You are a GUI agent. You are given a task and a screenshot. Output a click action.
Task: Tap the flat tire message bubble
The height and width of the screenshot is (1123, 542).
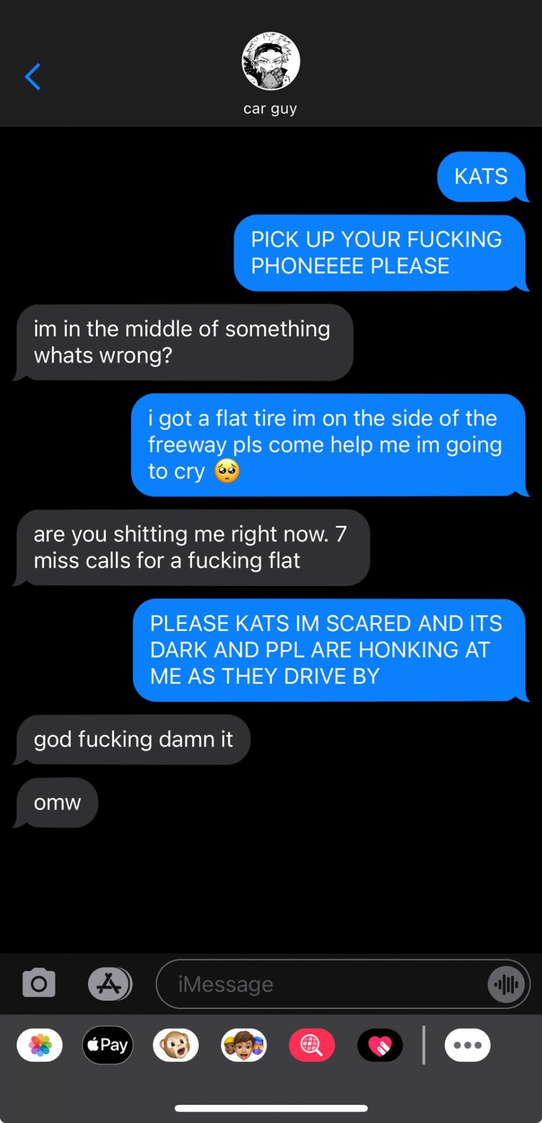tap(329, 445)
